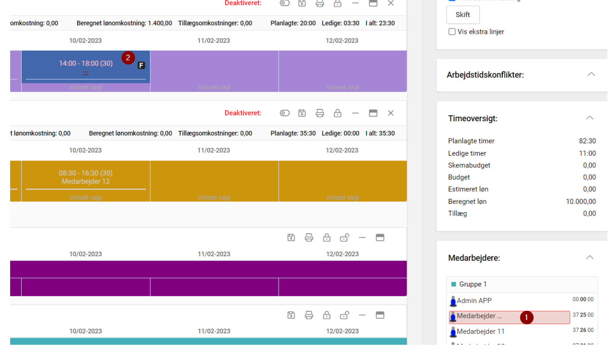608x354 pixels.
Task: Click open padlock above dark purple schedule
Action: pos(345,238)
